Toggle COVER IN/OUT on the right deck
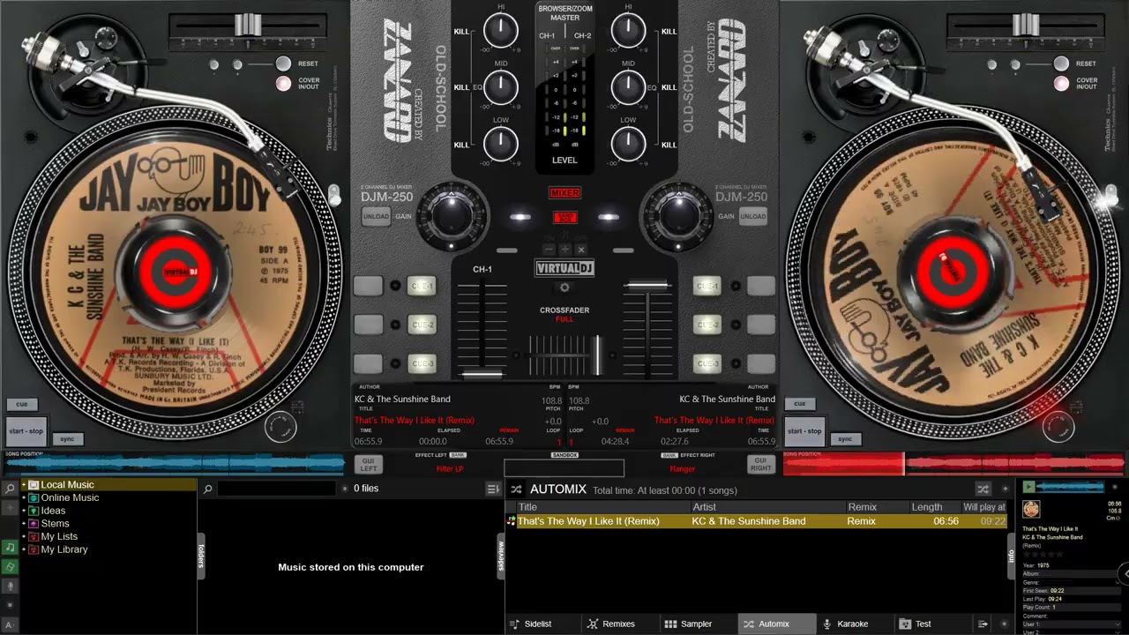 click(1061, 84)
